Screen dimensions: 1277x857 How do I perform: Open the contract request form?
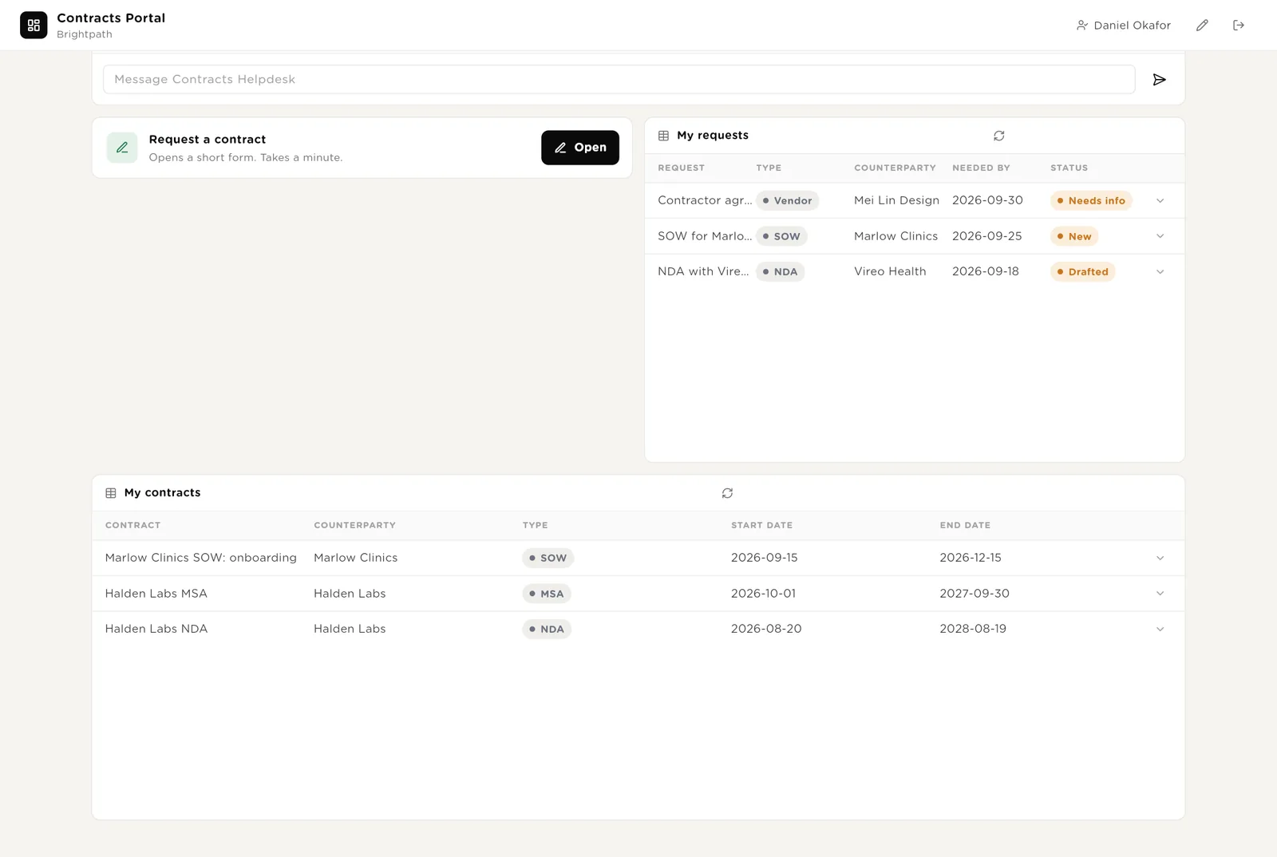click(580, 148)
